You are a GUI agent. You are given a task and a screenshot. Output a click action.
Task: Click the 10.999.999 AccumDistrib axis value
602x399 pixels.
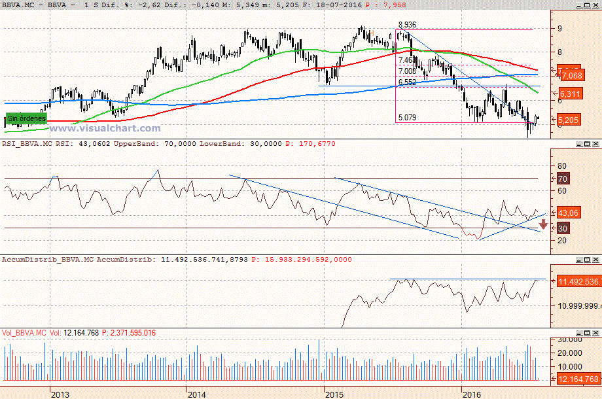point(579,305)
